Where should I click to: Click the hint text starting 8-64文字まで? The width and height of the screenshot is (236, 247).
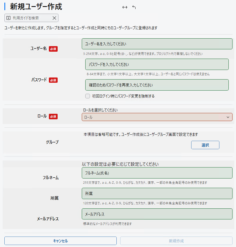point(148,74)
